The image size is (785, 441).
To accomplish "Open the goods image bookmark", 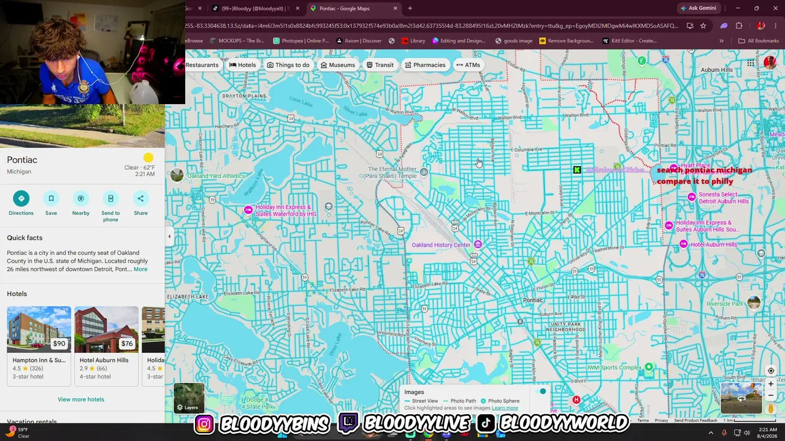I will coord(514,41).
